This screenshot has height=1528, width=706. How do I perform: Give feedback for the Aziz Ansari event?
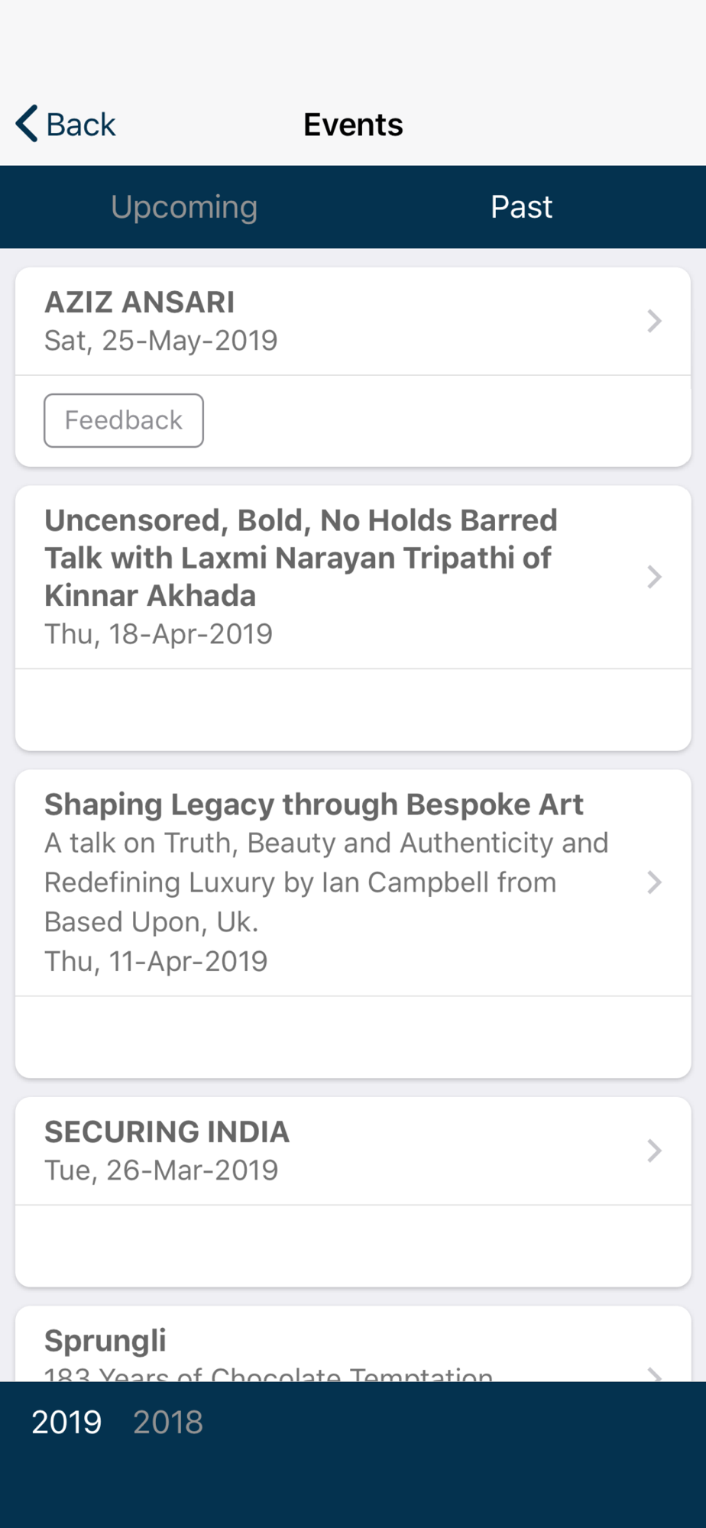[124, 420]
